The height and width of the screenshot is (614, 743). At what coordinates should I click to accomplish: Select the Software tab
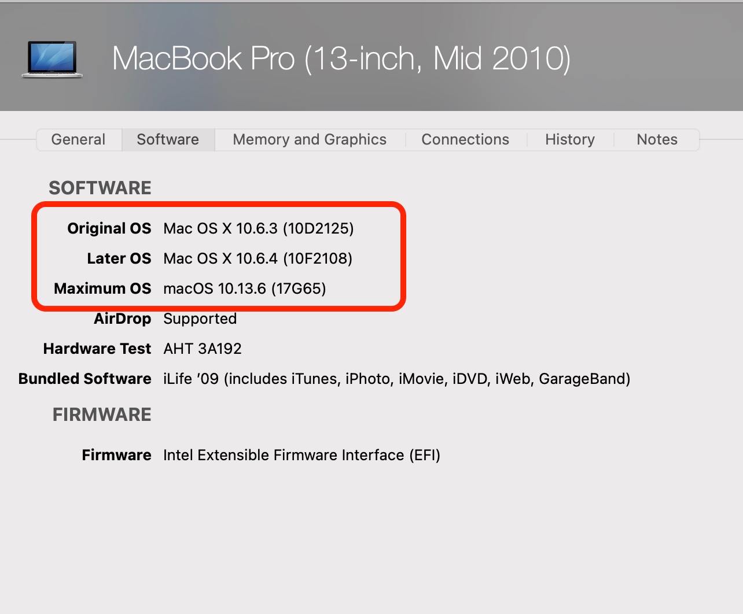coord(168,139)
